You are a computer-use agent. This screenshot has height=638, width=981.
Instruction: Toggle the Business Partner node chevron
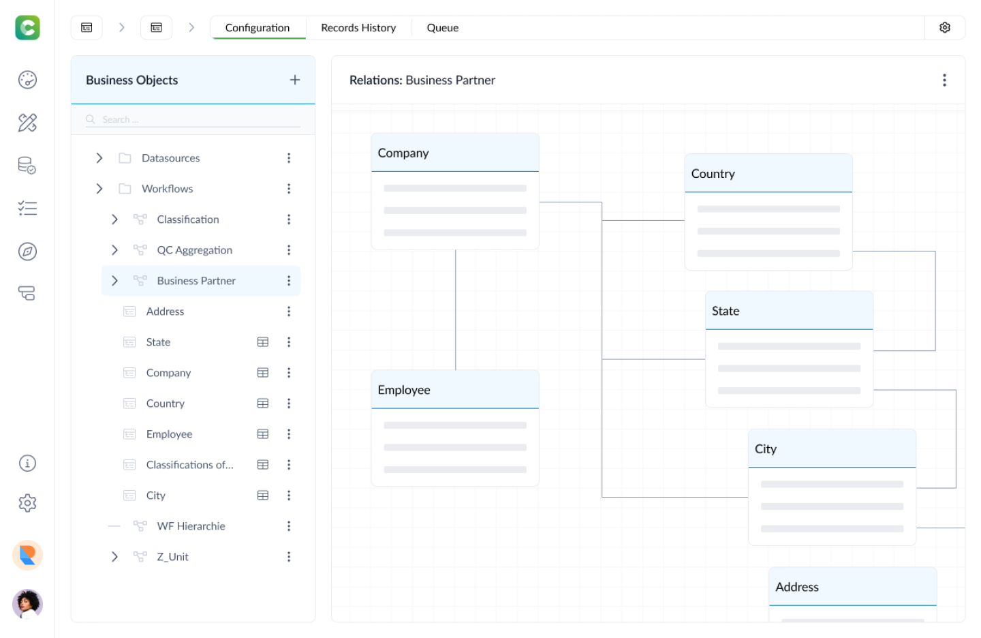114,281
